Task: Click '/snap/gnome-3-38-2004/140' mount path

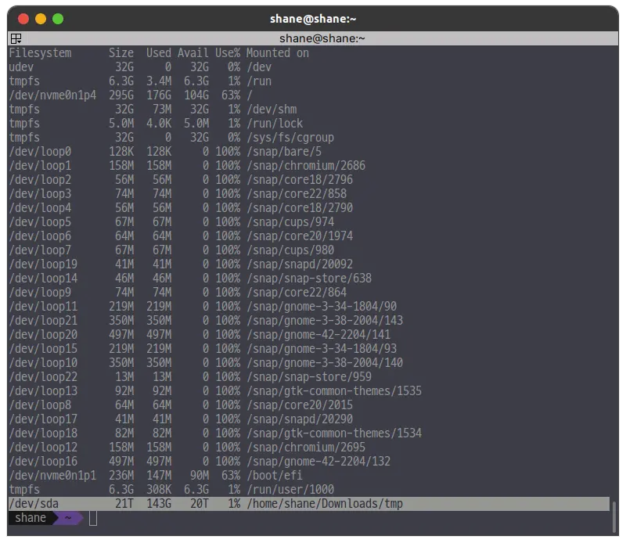Action: tap(325, 362)
